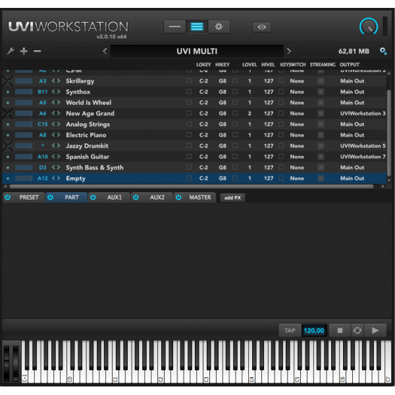Toggle the PRESET effects power button
This screenshot has height=395, width=395.
coord(7,197)
